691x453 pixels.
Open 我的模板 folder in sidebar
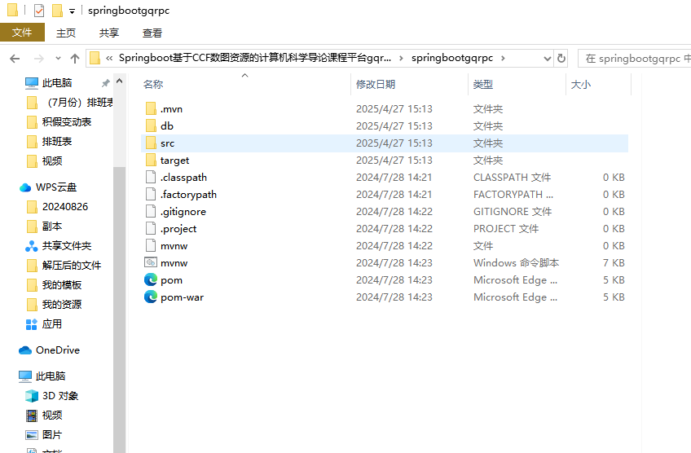(54, 284)
